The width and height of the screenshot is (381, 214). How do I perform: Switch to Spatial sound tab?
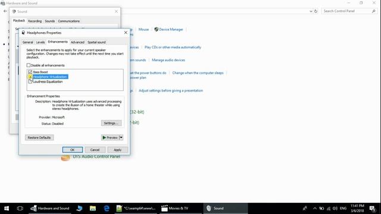(96, 42)
